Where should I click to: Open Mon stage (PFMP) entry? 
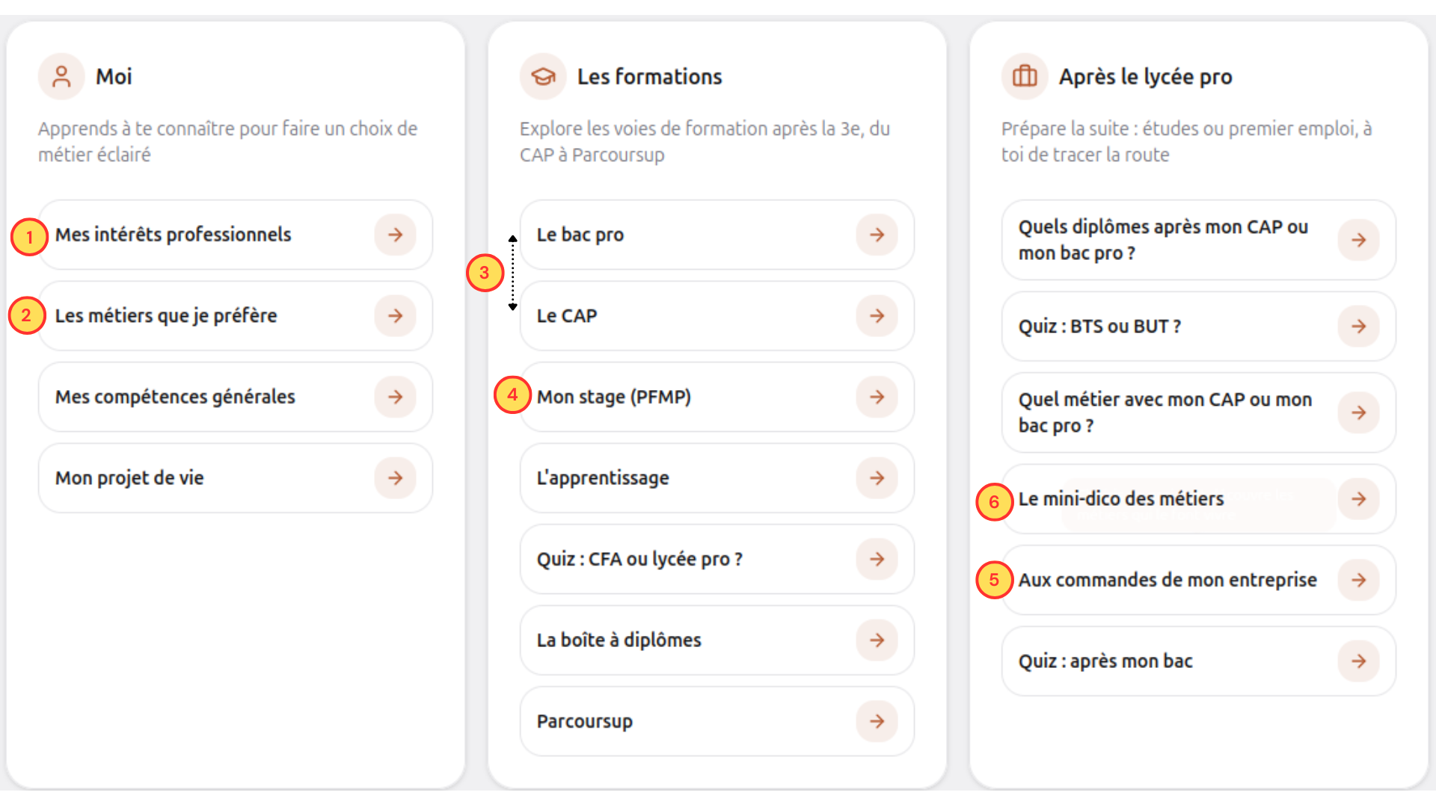point(717,397)
